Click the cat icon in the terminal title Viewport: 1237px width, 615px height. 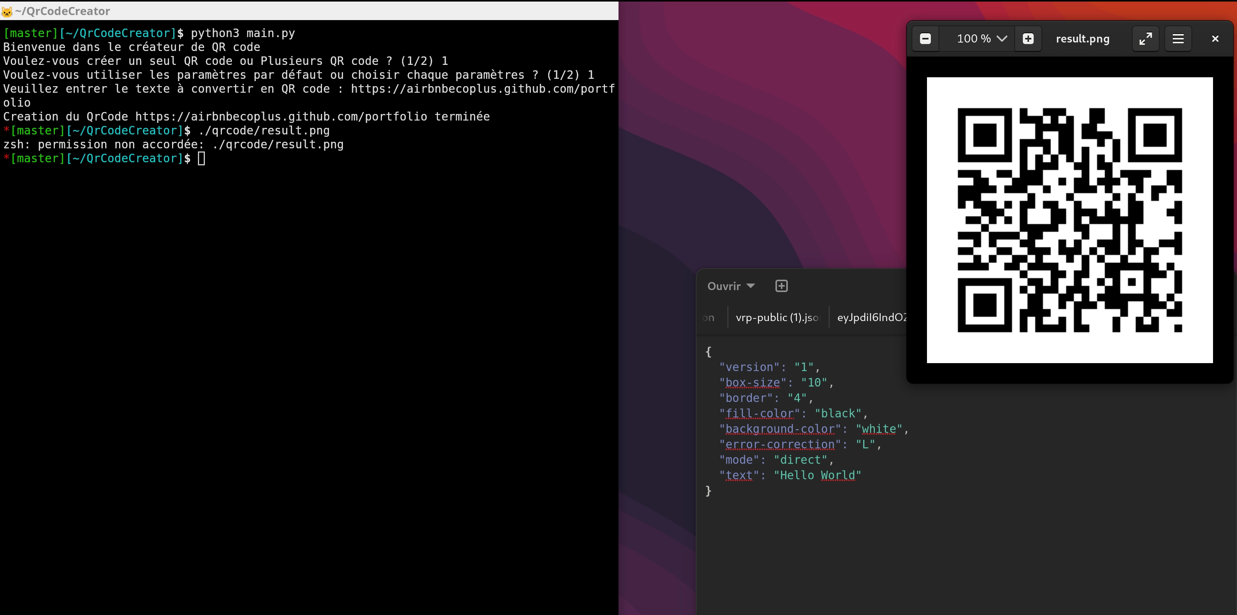[7, 11]
